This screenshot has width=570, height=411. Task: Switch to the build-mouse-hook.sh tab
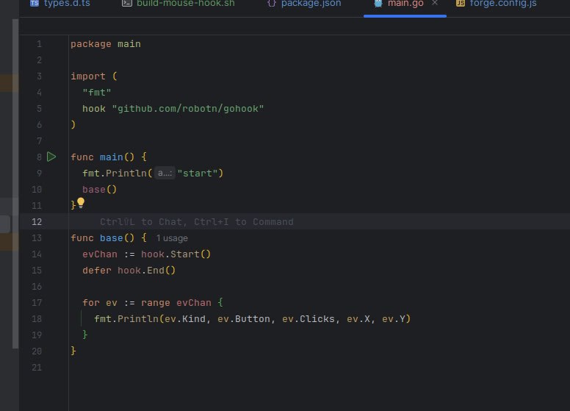[185, 4]
